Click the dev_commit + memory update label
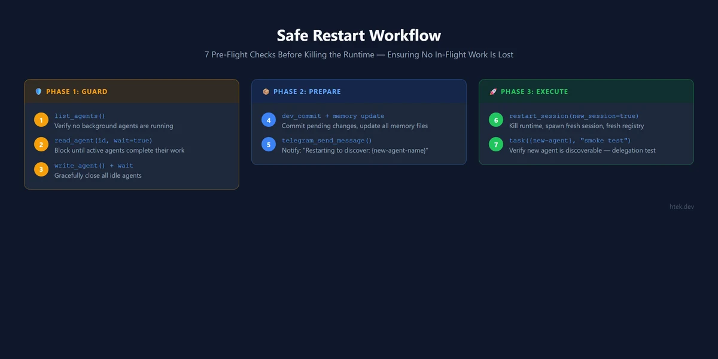718x359 pixels. [x=333, y=115]
